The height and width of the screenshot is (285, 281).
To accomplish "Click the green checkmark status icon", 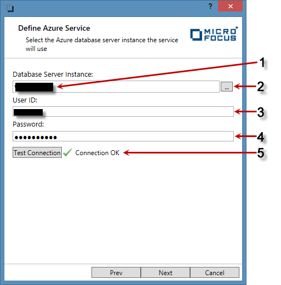I will (x=67, y=152).
